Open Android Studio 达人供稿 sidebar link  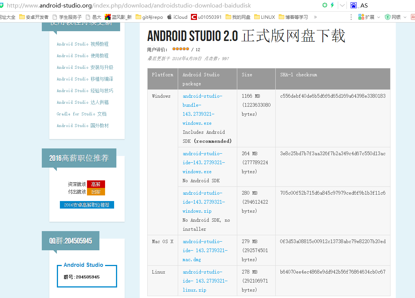(x=82, y=102)
